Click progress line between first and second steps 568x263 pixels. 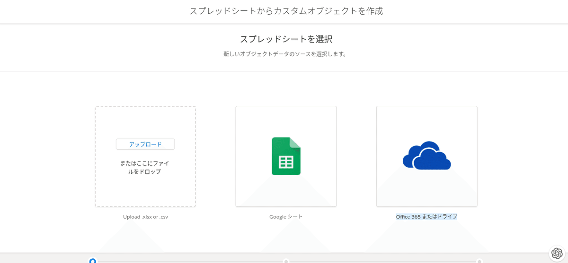point(189,261)
